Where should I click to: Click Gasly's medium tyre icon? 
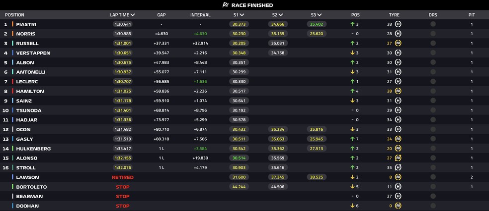398,139
